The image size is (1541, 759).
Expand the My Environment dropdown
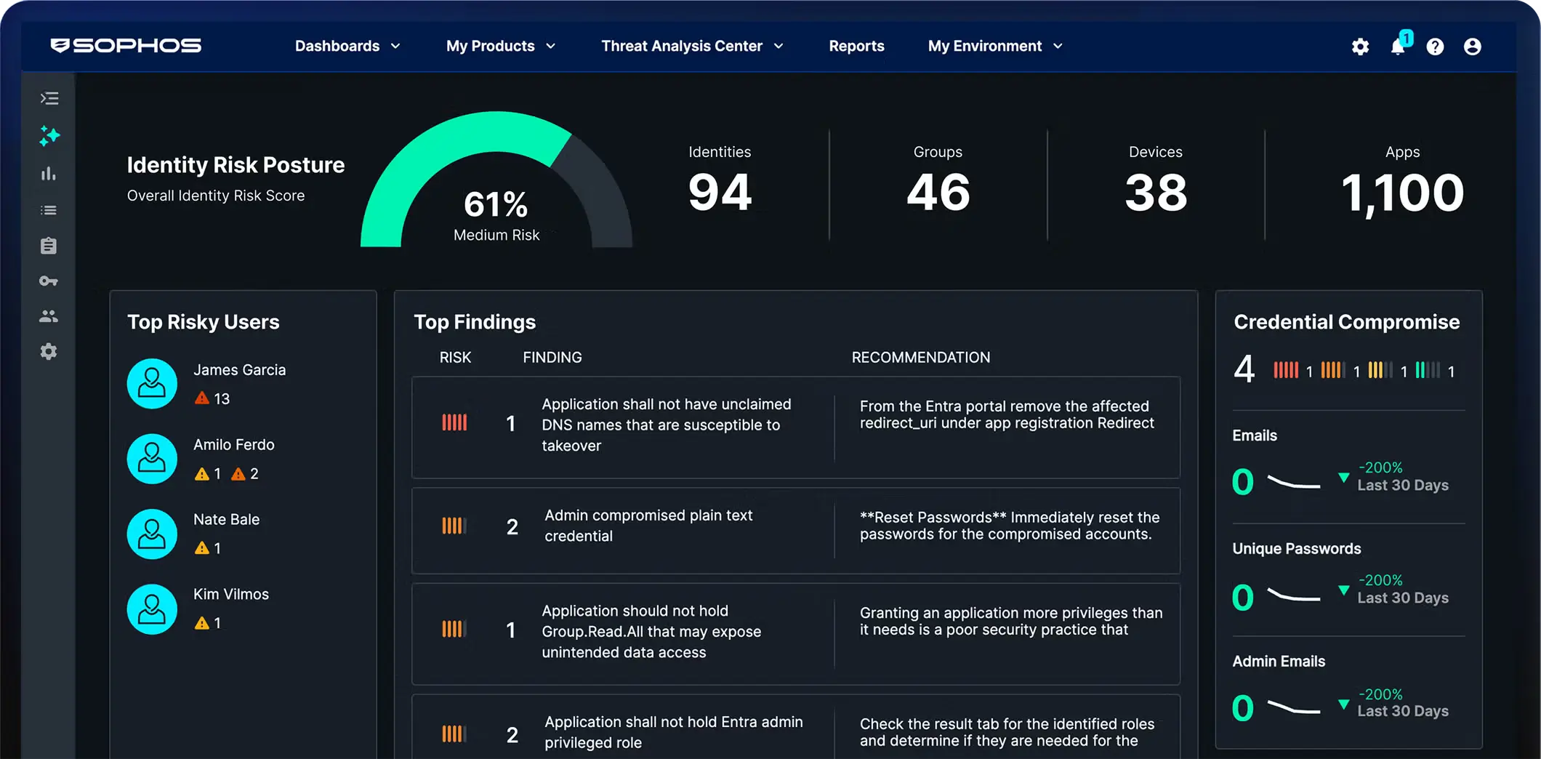(994, 46)
